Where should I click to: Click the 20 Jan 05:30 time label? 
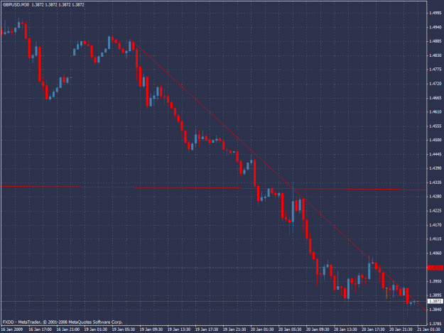pos(290,329)
